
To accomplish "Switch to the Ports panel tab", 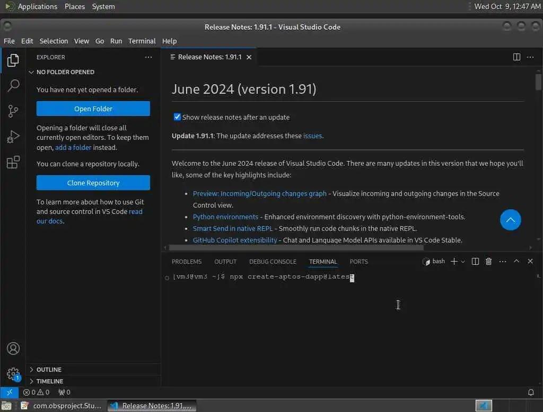I will 359,262.
